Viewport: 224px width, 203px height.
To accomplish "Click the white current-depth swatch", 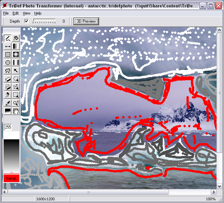I will (x=12, y=135).
